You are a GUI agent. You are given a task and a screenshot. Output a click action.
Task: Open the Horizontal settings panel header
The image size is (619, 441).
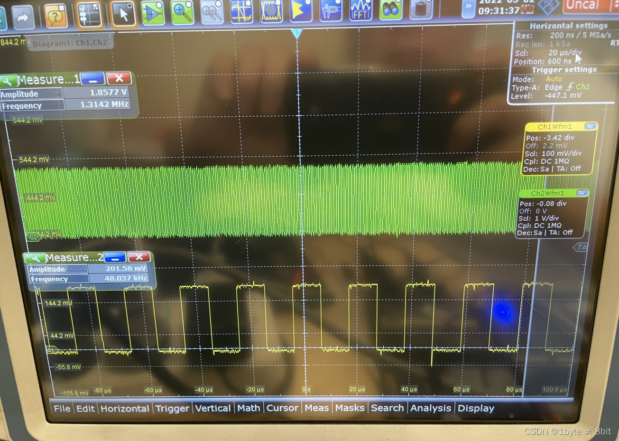(x=568, y=26)
